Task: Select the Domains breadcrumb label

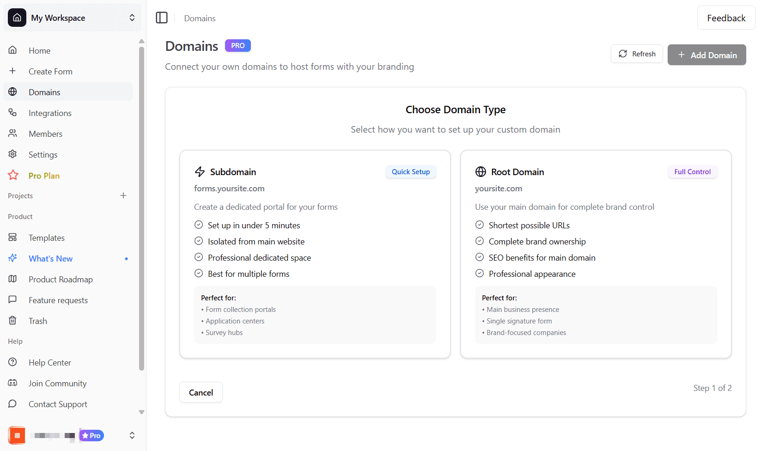Action: (200, 18)
